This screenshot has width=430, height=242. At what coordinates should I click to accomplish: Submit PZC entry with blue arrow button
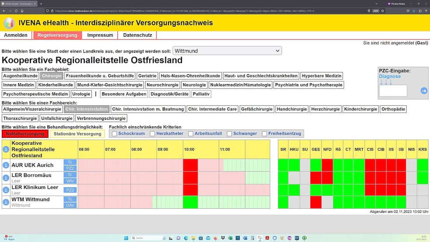point(424,91)
